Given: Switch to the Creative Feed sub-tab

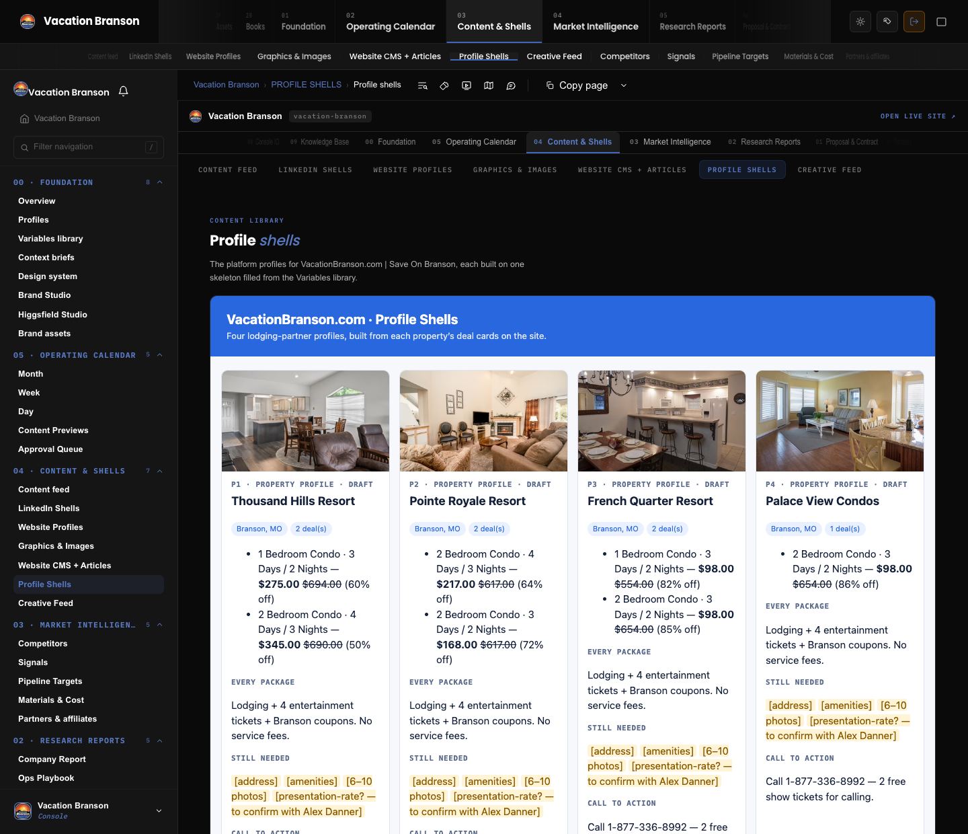Looking at the screenshot, I should coord(555,56).
